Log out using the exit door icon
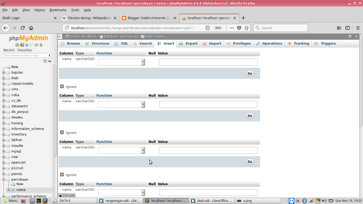Viewport: 363px width, 204px height. click(x=22, y=45)
